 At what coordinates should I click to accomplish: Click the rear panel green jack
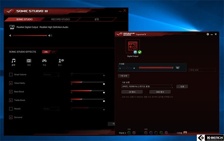click(161, 133)
